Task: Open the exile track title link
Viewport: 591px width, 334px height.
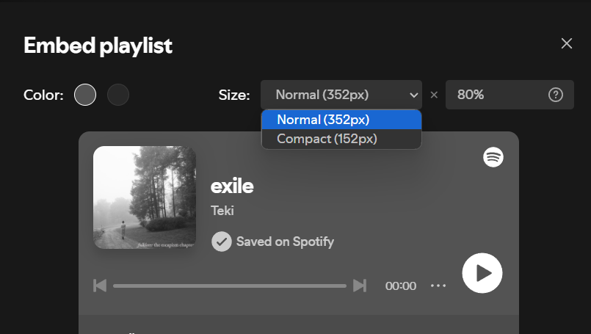Action: [232, 186]
